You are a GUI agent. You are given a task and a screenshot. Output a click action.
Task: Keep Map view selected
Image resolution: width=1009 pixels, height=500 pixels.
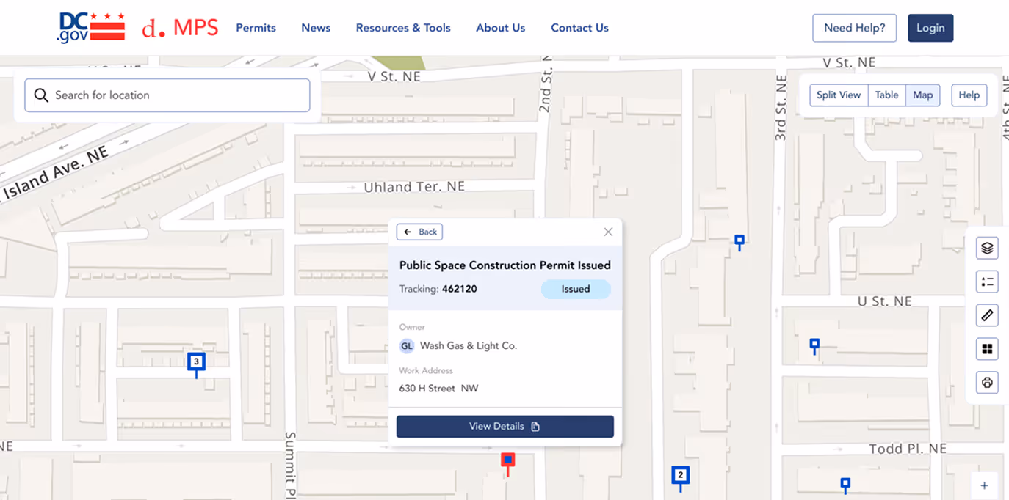coord(922,95)
